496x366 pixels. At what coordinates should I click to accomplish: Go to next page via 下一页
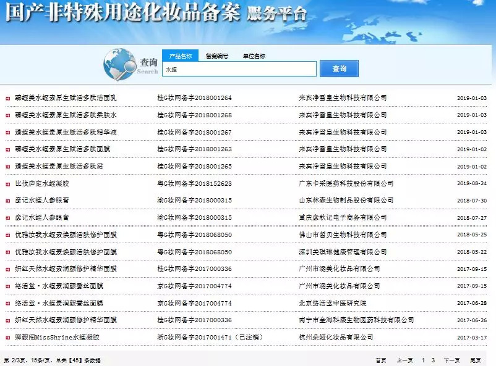pos(451,360)
